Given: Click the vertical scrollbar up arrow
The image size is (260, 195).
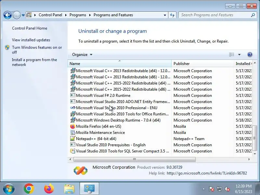Looking at the screenshot, I should [255, 63].
